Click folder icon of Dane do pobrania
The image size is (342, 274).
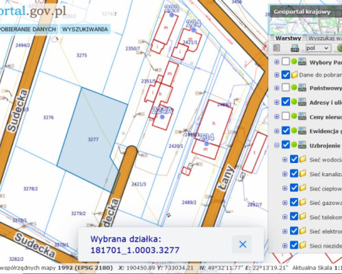[294, 75]
